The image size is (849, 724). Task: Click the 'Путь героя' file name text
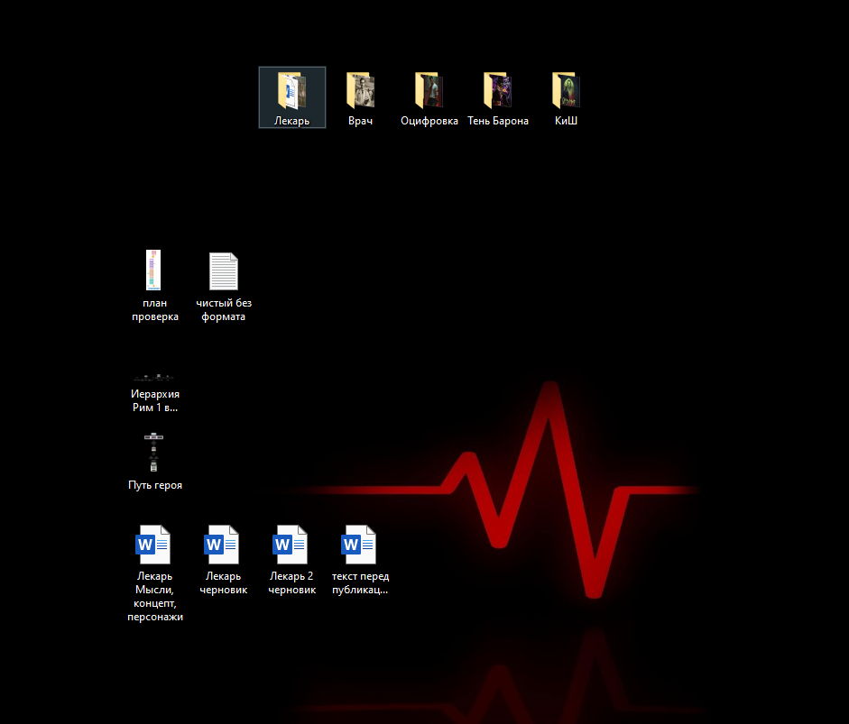pyautogui.click(x=154, y=485)
